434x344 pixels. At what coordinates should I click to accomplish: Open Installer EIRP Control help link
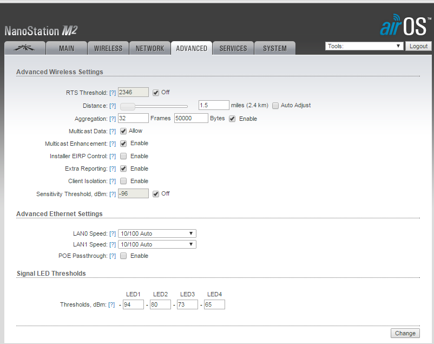click(113, 157)
